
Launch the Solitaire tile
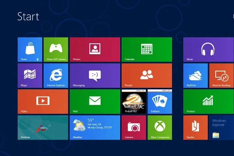point(160,101)
